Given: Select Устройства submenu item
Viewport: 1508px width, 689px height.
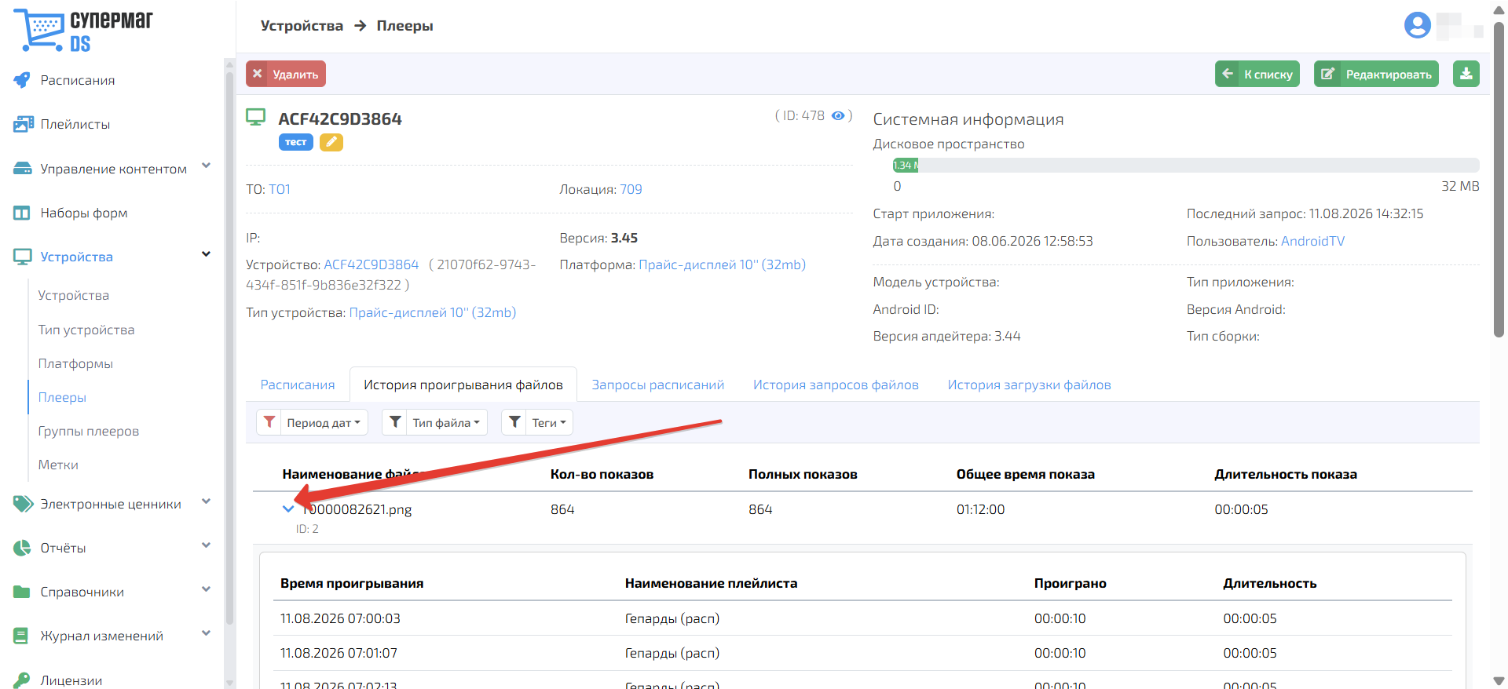Looking at the screenshot, I should pos(74,295).
